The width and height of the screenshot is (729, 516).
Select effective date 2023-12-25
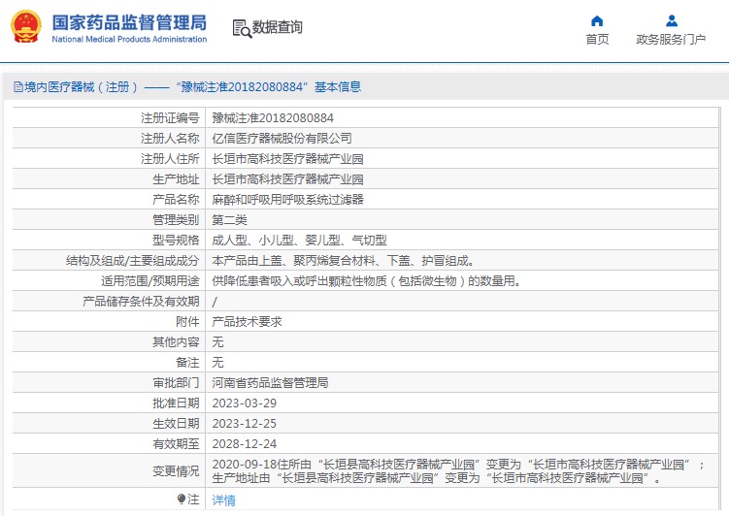244,424
